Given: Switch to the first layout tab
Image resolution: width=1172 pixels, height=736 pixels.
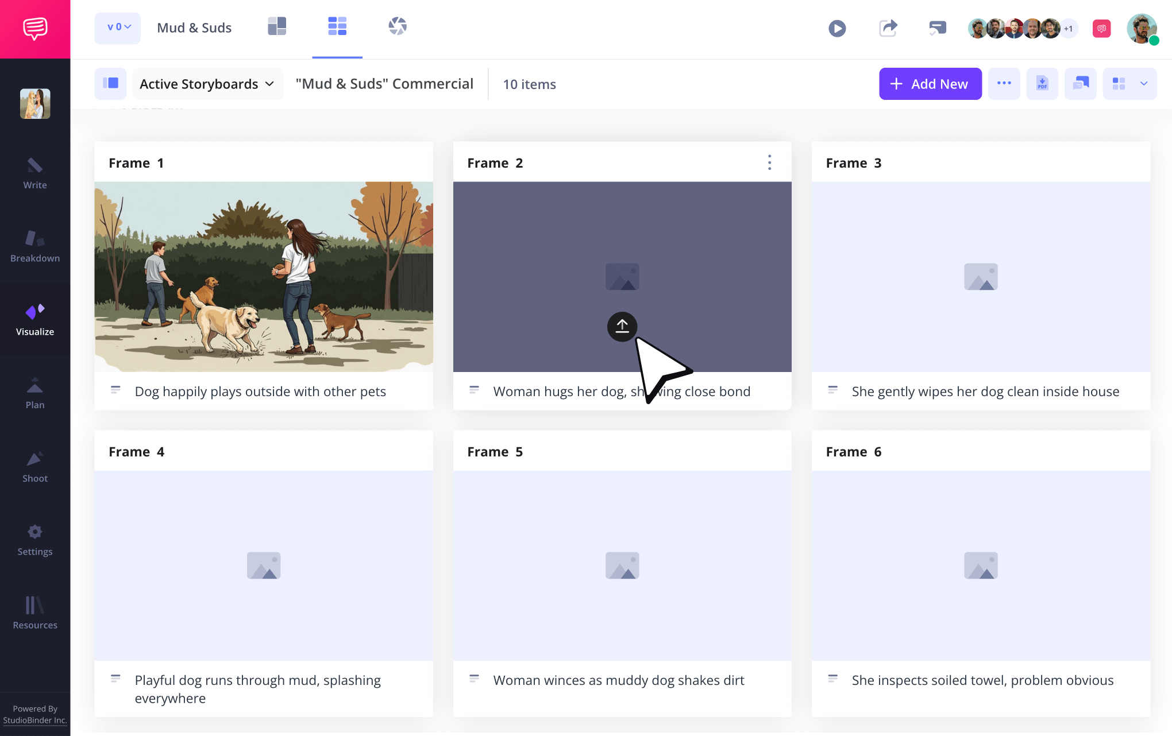Looking at the screenshot, I should point(277,26).
